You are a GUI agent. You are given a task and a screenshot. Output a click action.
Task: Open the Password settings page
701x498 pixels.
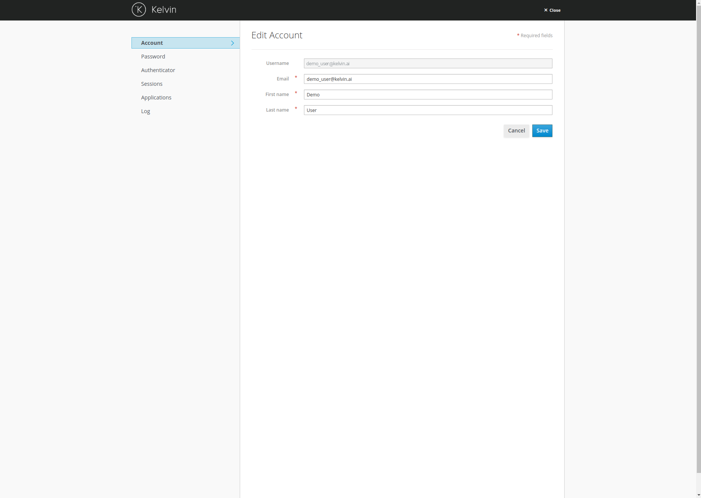(x=153, y=56)
